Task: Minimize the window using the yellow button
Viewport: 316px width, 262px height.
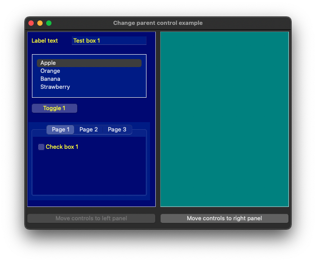Action: tap(40, 23)
